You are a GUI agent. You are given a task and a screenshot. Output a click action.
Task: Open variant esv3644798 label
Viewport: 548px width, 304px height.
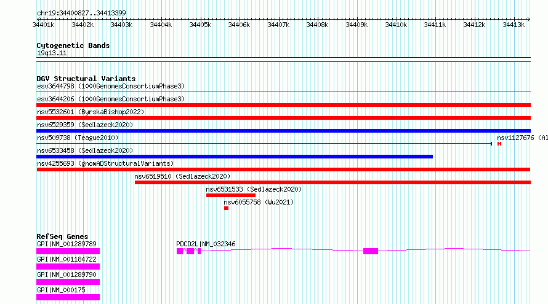pos(111,86)
